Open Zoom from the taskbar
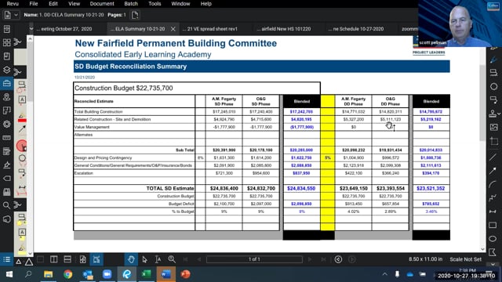The height and width of the screenshot is (282, 502). tap(107, 274)
